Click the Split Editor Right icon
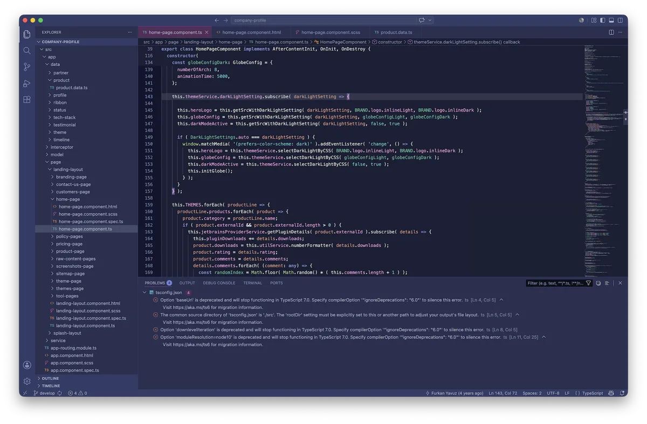Screen dimensions: 647x424 [611, 32]
